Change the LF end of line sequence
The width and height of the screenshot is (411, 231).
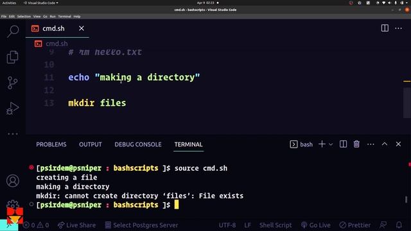pos(247,225)
